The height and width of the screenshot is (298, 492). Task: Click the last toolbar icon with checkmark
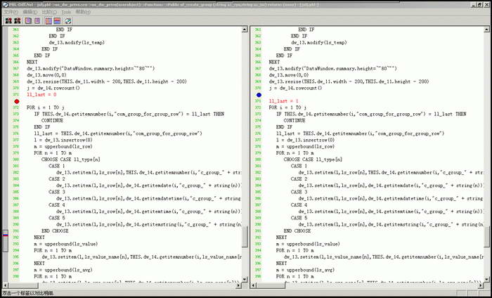tap(68, 21)
